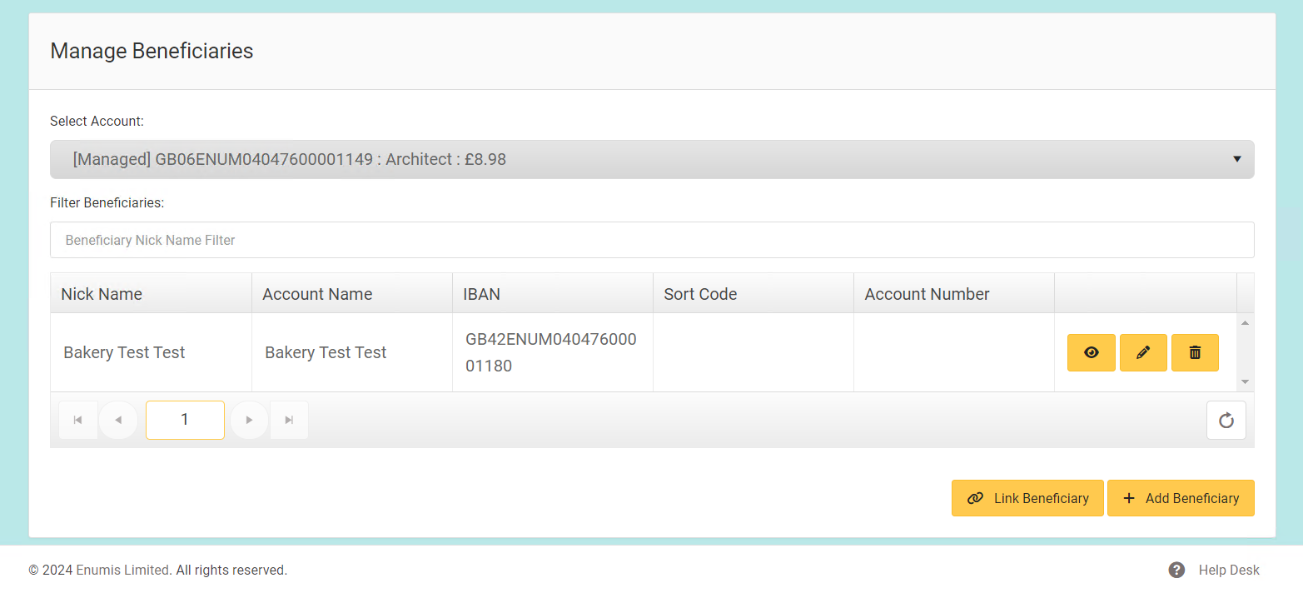Click the Help Desk question mark icon
The image size is (1303, 593).
point(1176,570)
